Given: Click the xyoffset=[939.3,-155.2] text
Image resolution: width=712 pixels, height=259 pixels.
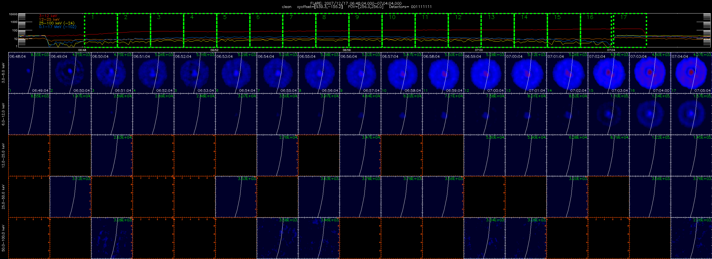Looking at the screenshot, I should click(x=320, y=7).
